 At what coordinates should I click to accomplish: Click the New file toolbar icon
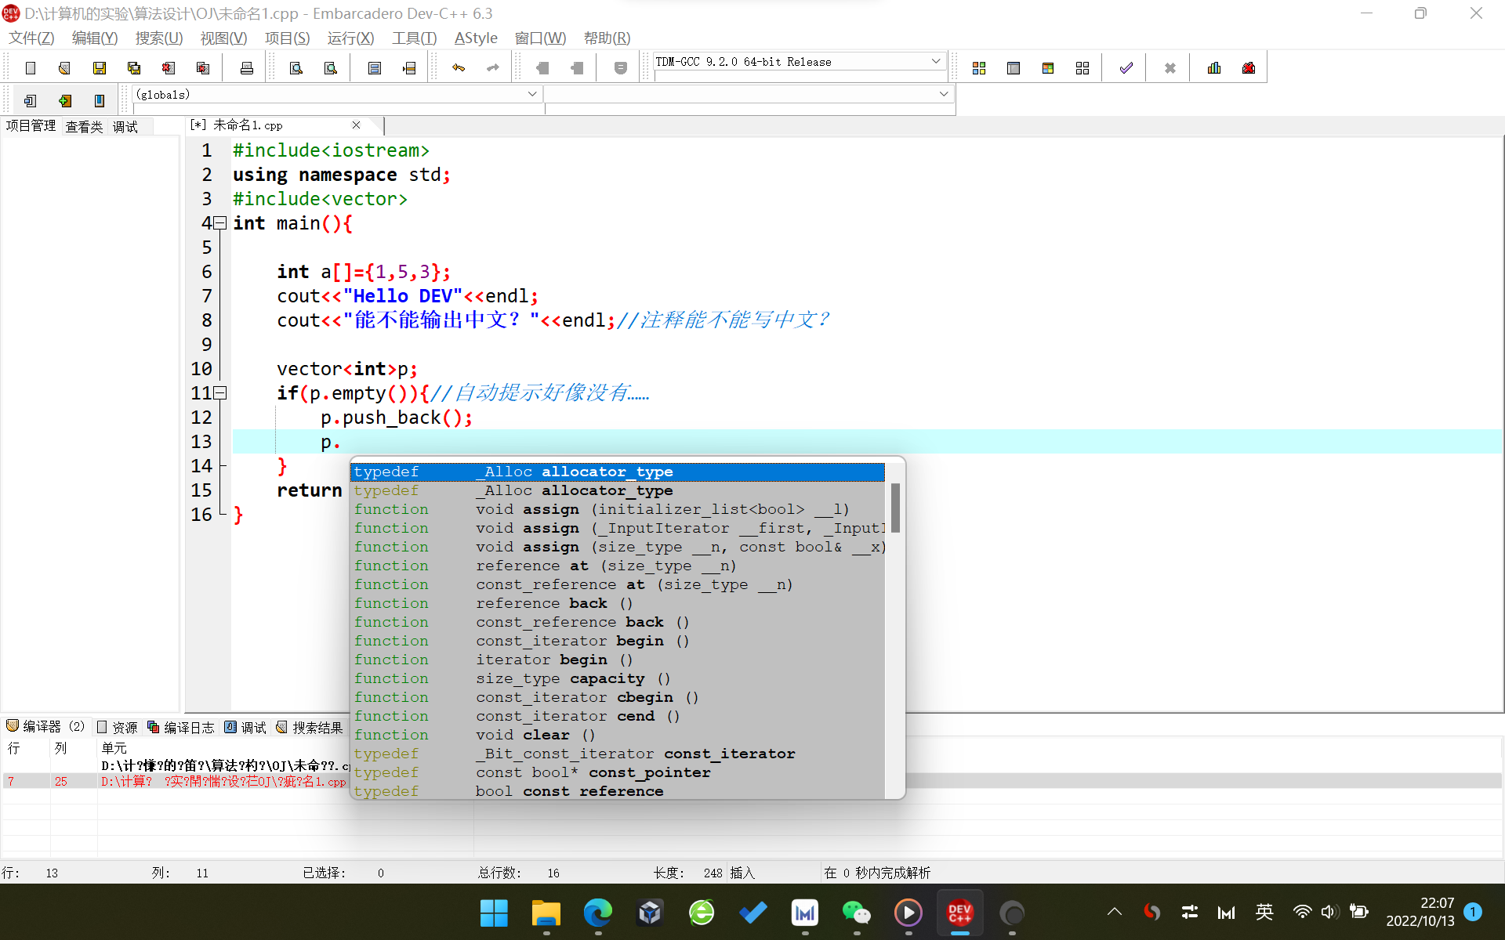point(31,68)
